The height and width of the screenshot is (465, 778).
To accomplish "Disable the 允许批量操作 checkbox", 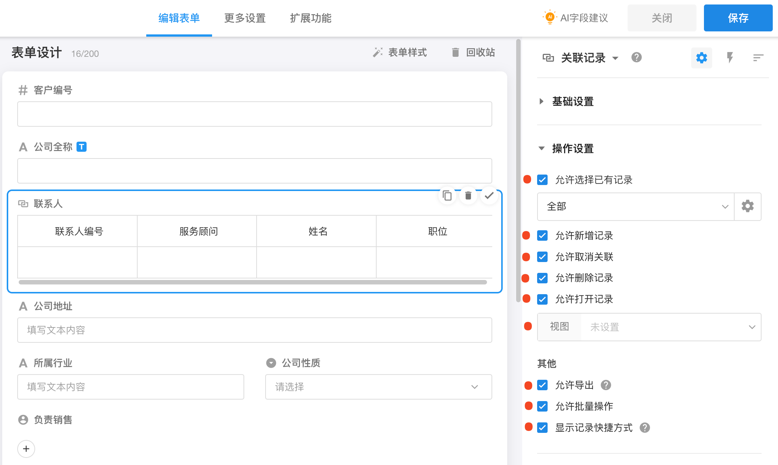I will 542,406.
